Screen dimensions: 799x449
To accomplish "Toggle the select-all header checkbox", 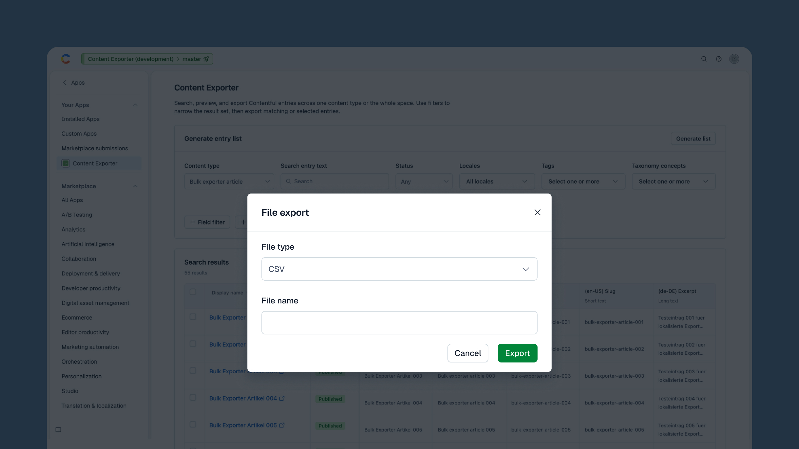I will coord(193,291).
